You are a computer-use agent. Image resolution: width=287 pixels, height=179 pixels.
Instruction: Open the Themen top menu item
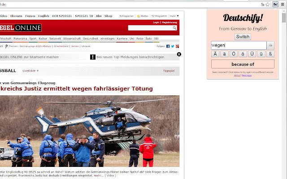16,16
